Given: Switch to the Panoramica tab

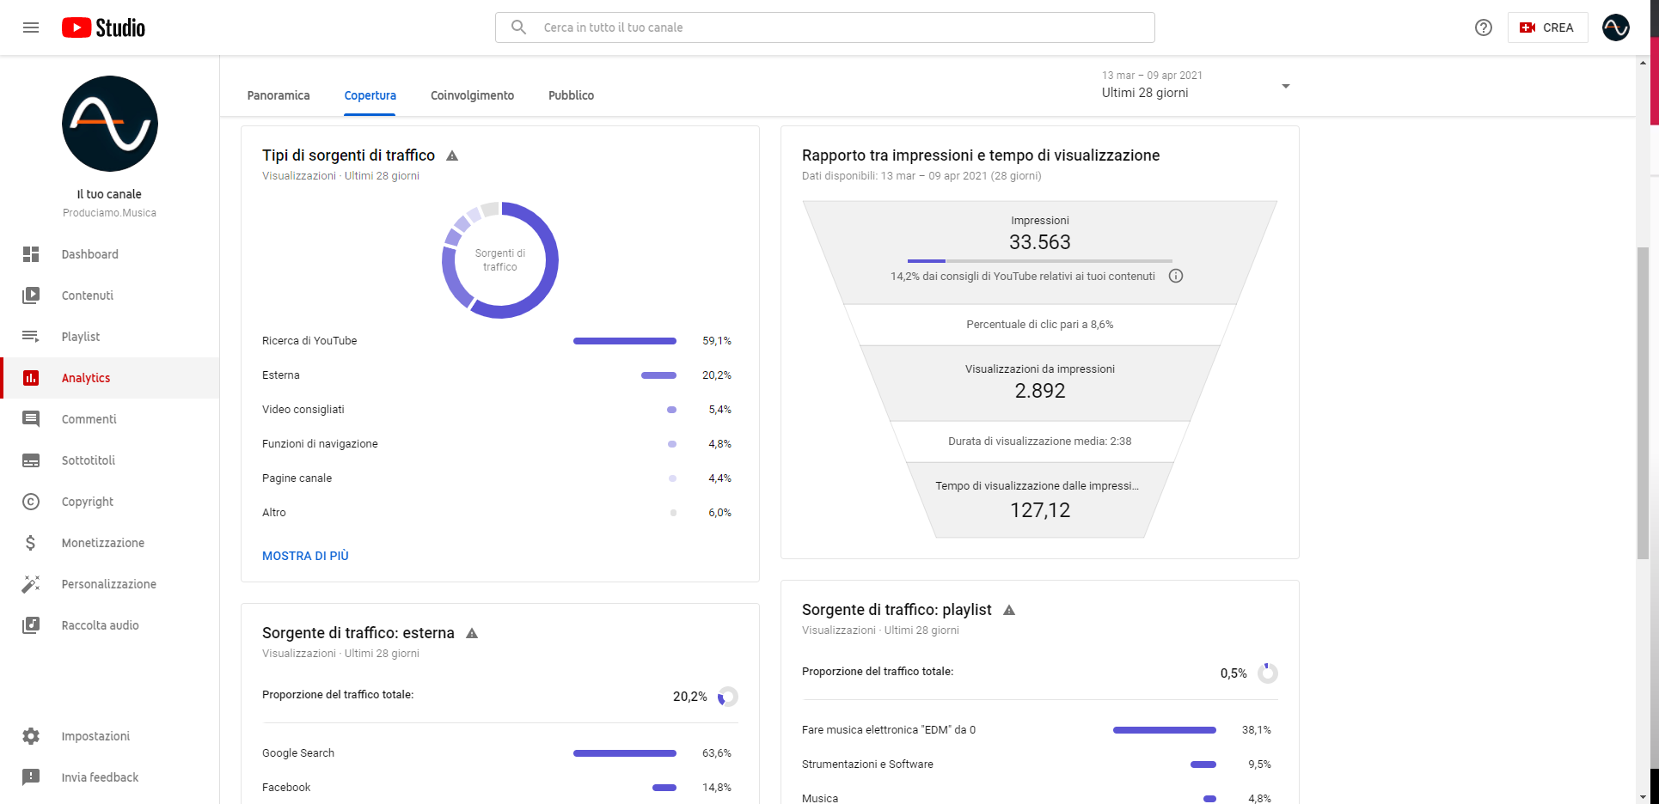Looking at the screenshot, I should [279, 95].
